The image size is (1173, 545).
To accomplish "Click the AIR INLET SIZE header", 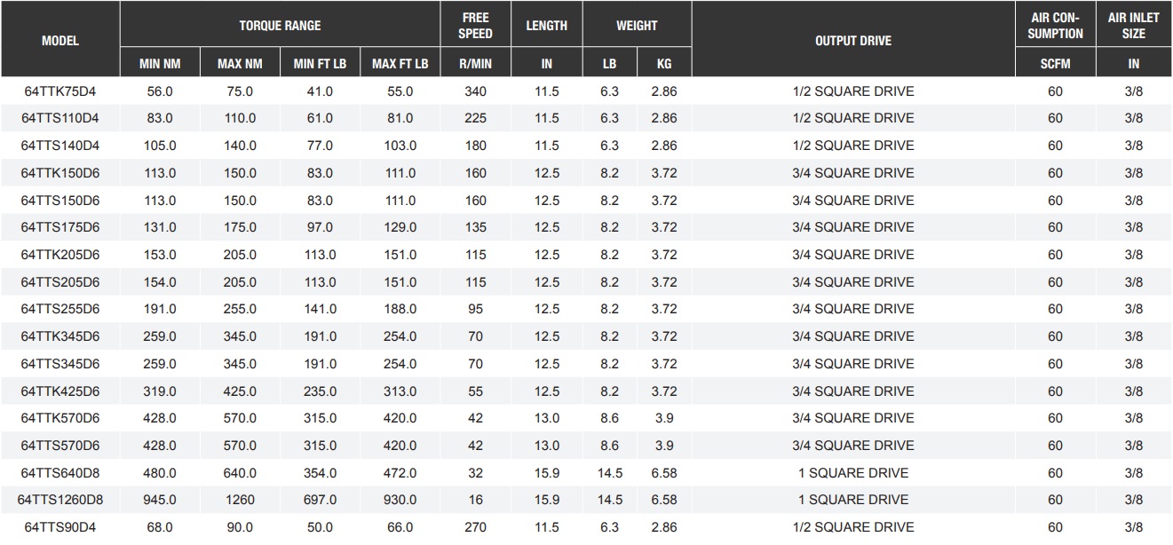I will click(1133, 26).
